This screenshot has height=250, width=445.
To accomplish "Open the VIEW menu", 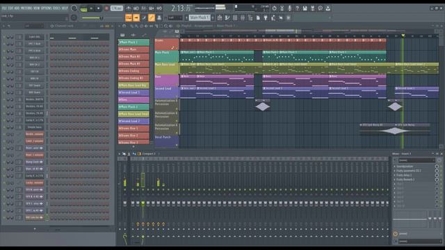I will (x=37, y=8).
